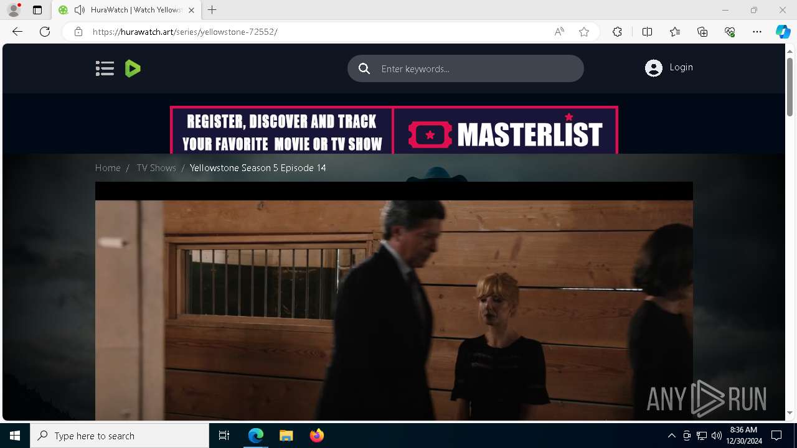Open Read aloud in address bar
797x448 pixels.
click(x=559, y=32)
